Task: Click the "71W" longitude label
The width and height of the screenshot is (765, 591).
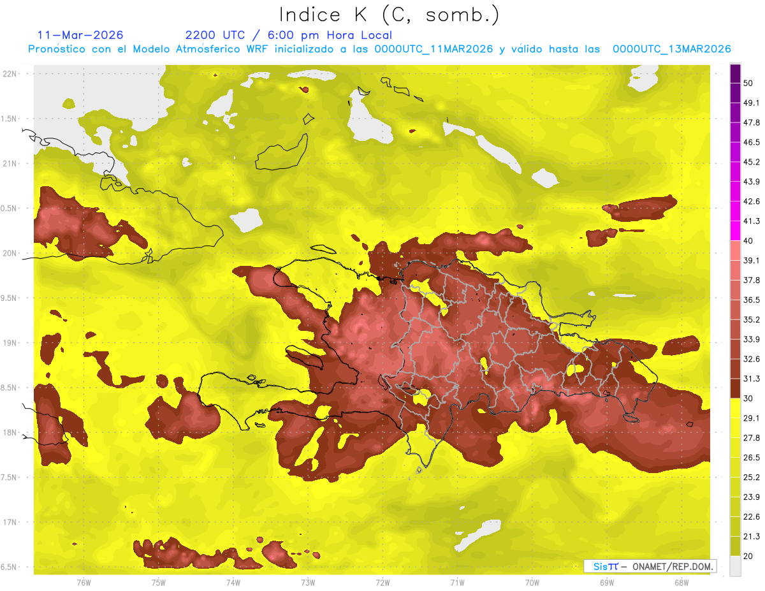Action: [x=457, y=582]
